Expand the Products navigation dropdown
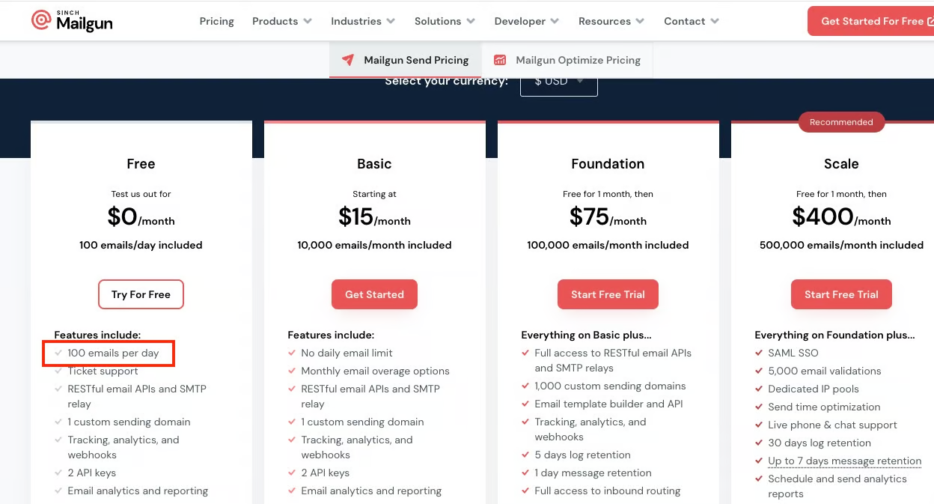This screenshot has width=934, height=504. click(x=281, y=21)
